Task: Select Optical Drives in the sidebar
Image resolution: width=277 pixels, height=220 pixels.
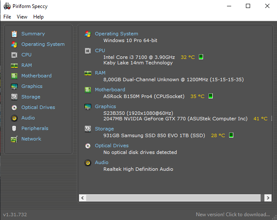Action: coord(38,107)
